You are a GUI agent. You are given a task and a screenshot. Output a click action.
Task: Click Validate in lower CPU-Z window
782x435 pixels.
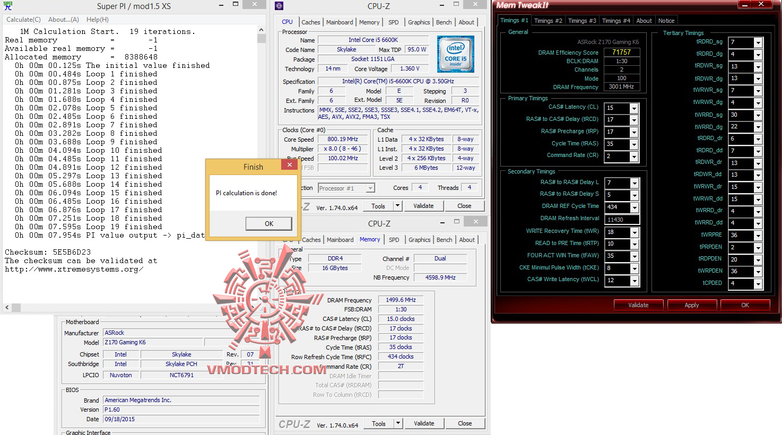[424, 423]
